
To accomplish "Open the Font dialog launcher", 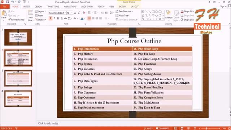I will 85,24.
